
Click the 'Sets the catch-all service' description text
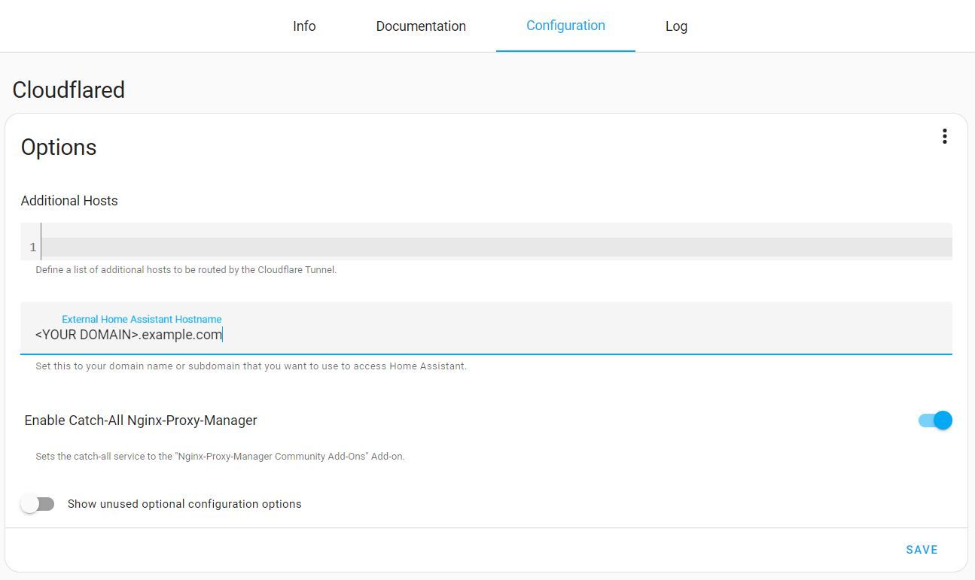coord(221,456)
